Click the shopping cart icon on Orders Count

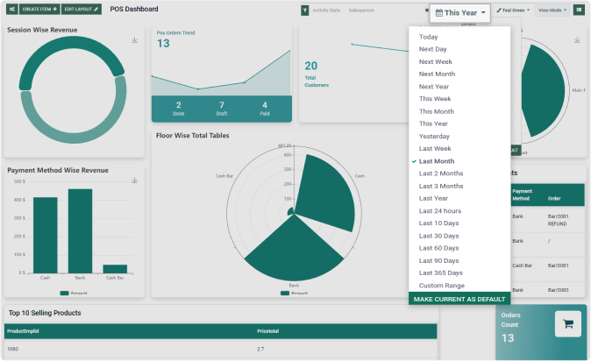(567, 323)
